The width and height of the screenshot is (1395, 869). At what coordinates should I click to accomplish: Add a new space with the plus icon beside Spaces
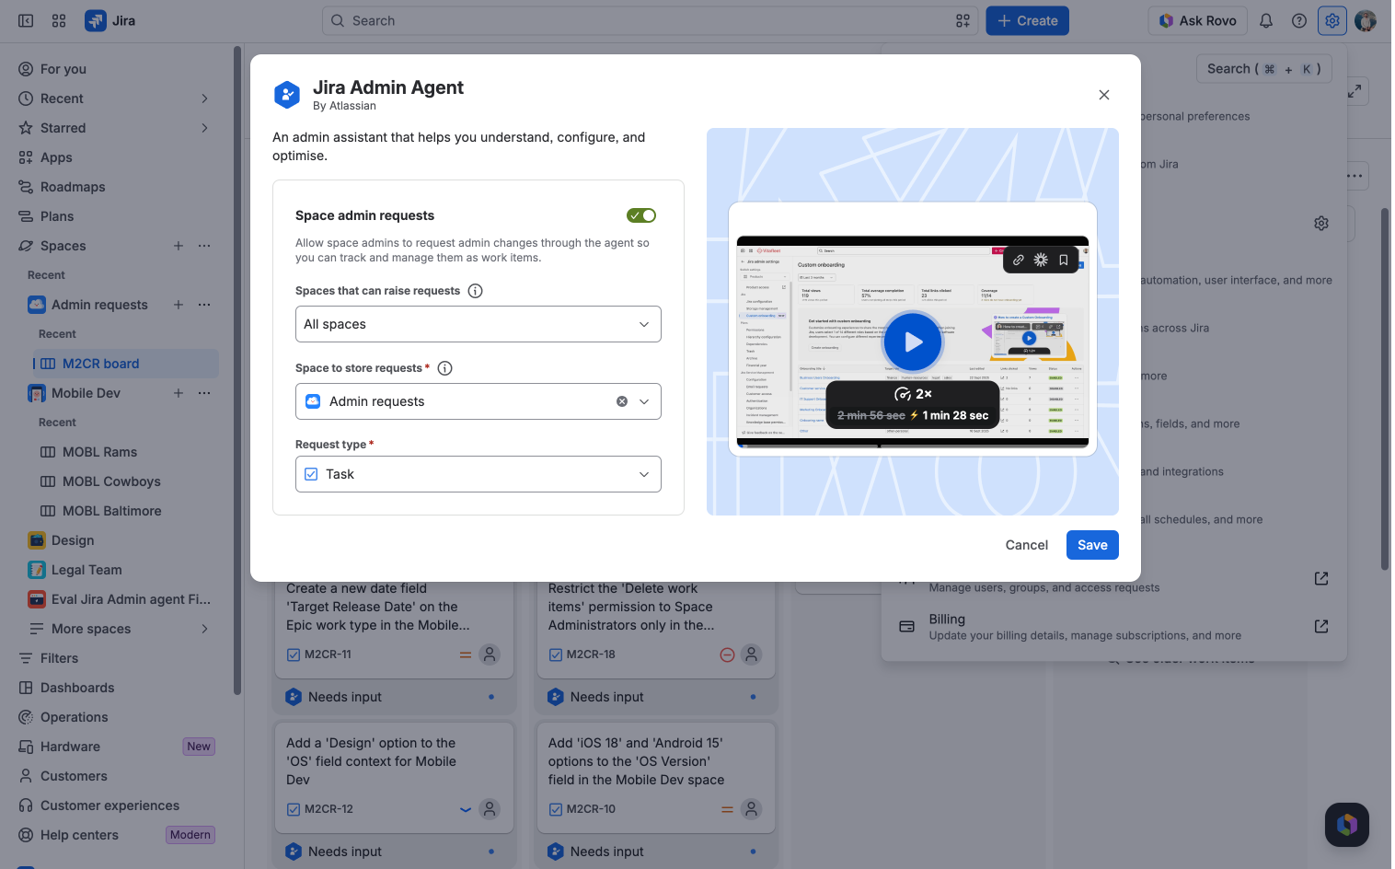(179, 246)
